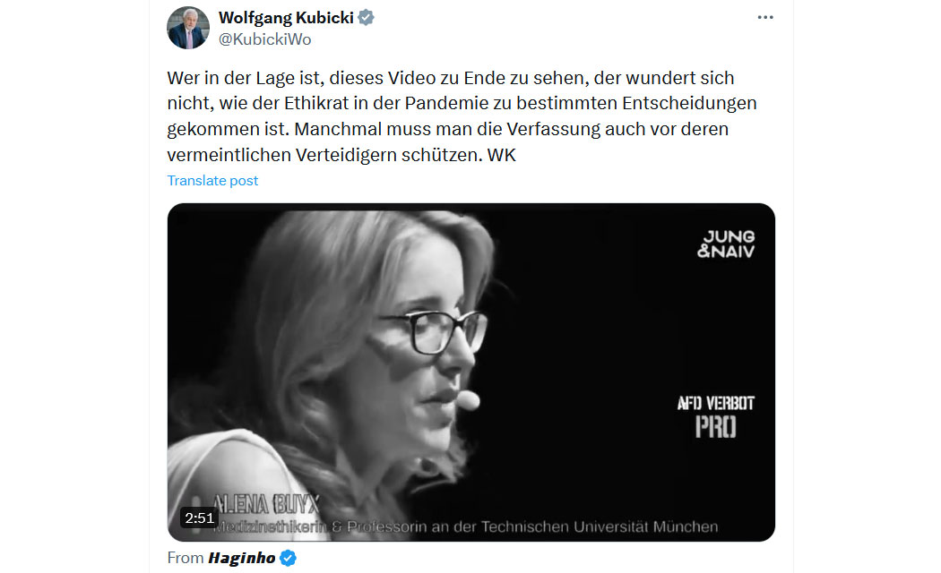Image resolution: width=941 pixels, height=573 pixels.
Task: Click the 'From' label below the video
Action: (186, 558)
